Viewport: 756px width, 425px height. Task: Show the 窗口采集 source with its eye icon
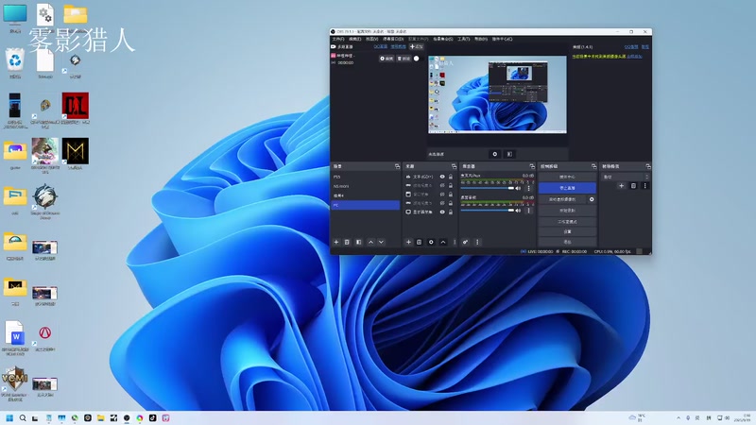tap(442, 195)
